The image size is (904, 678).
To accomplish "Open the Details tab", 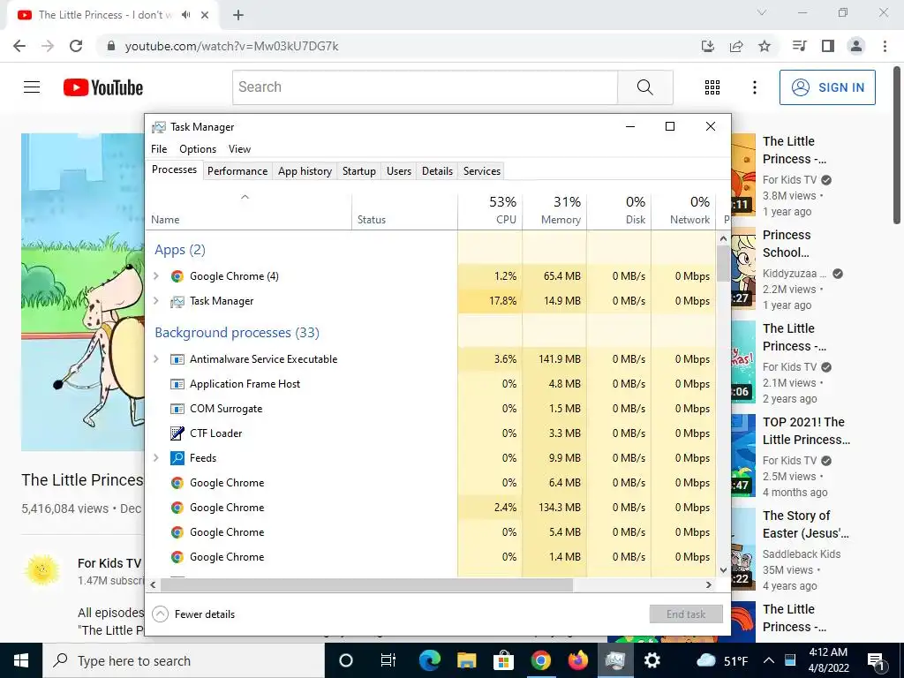I will click(x=437, y=171).
